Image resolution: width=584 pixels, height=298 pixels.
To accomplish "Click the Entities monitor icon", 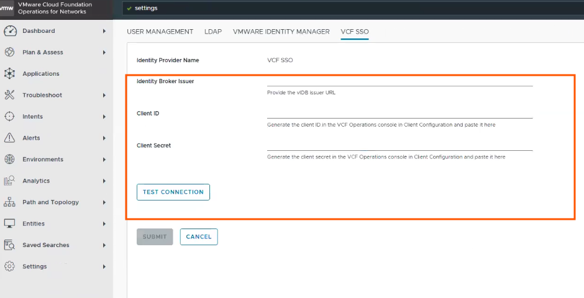I will pyautogui.click(x=9, y=223).
